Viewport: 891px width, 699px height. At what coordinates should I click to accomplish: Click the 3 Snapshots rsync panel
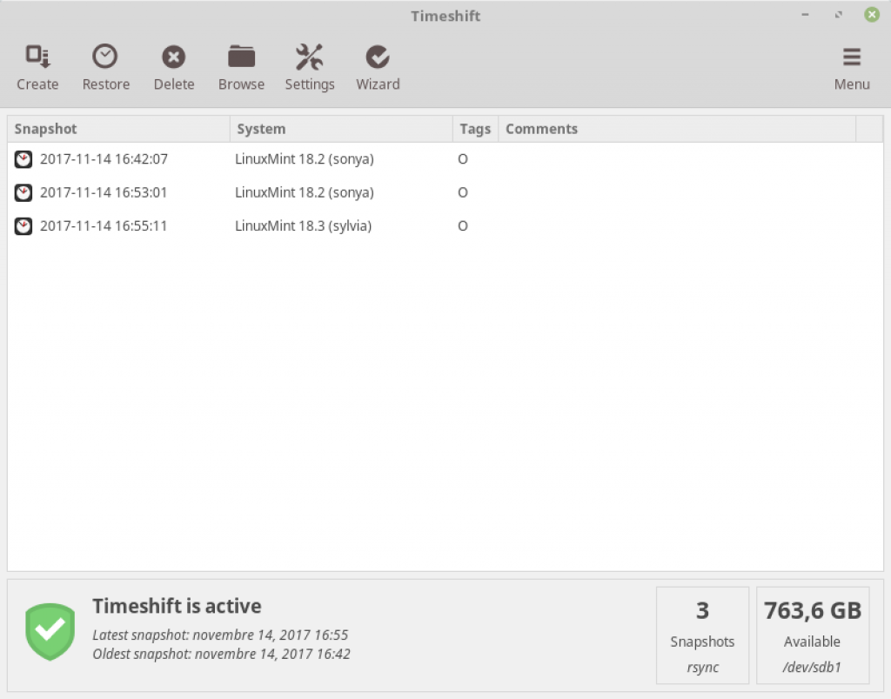tap(702, 635)
